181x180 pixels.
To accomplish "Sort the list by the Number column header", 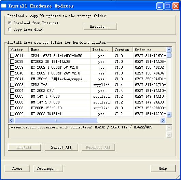I will [18, 50].
